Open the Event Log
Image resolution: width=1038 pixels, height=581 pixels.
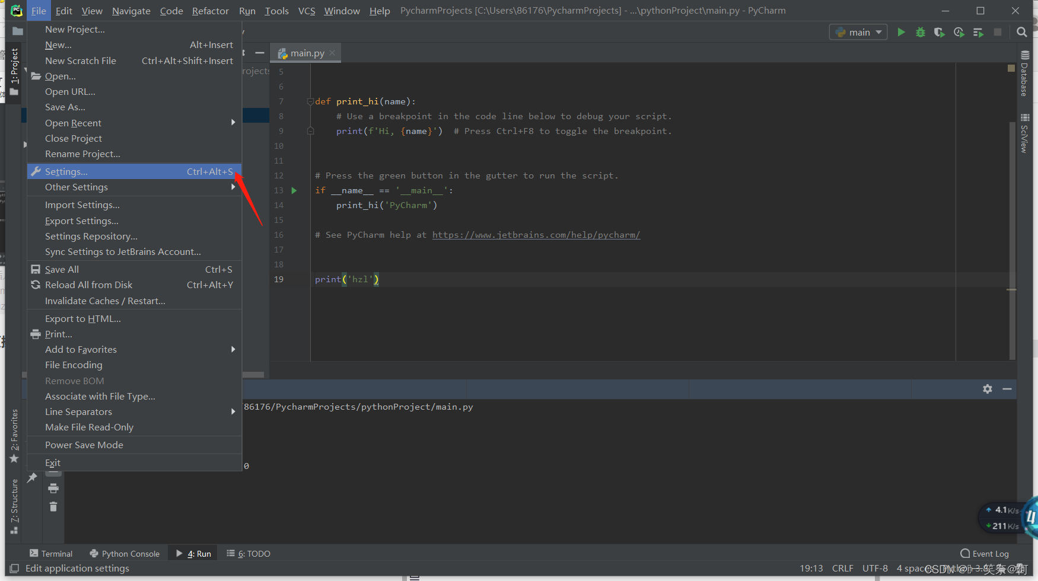pyautogui.click(x=985, y=554)
